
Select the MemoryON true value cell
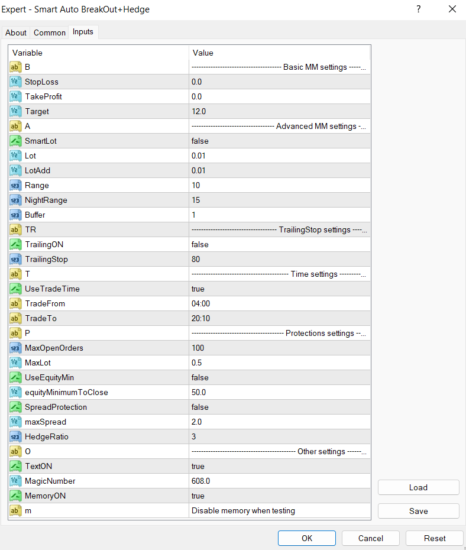click(x=280, y=496)
